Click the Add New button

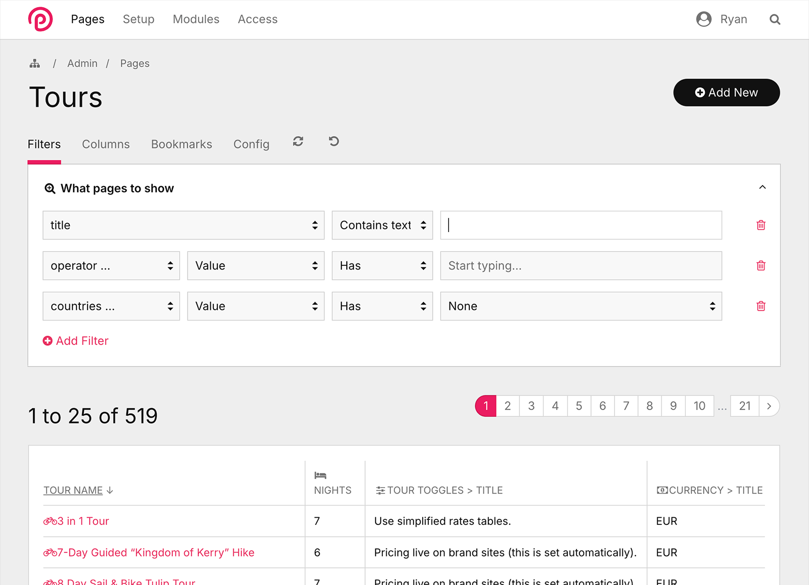pyautogui.click(x=727, y=93)
